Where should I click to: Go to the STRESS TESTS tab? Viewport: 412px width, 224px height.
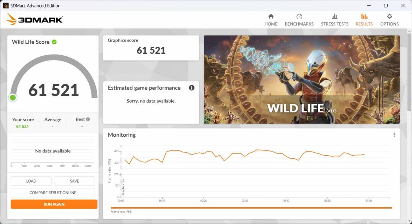pos(335,20)
